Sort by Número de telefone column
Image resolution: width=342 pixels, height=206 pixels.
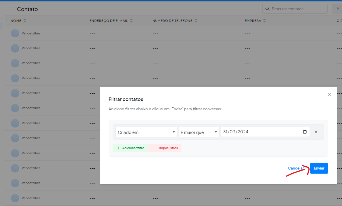(196, 21)
